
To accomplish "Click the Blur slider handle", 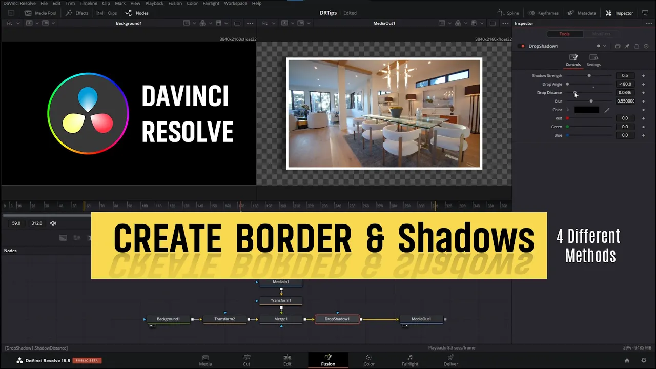I will [x=591, y=101].
